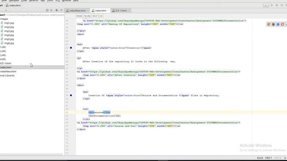
Task: Select img4.jpg in project tree
Action: tap(9, 35)
